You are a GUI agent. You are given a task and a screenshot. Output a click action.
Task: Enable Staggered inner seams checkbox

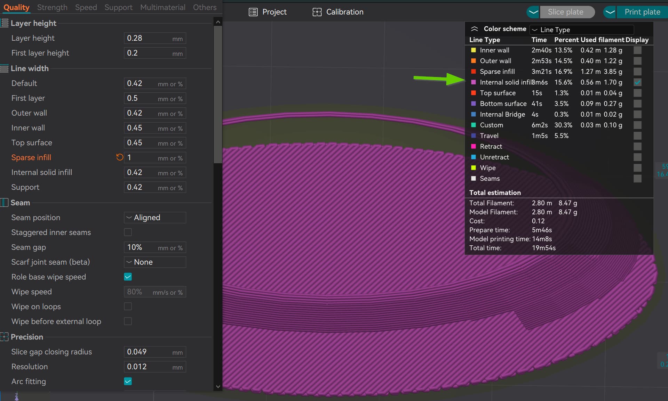pyautogui.click(x=128, y=232)
